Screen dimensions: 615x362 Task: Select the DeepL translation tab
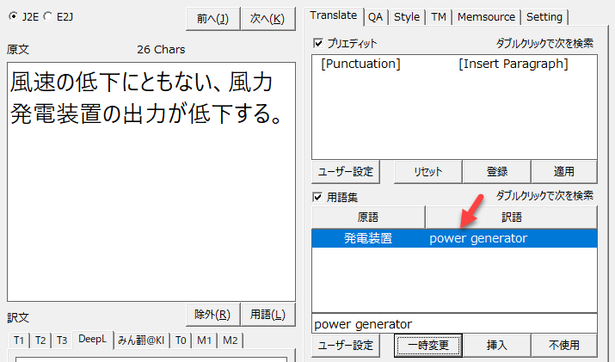[x=92, y=340]
